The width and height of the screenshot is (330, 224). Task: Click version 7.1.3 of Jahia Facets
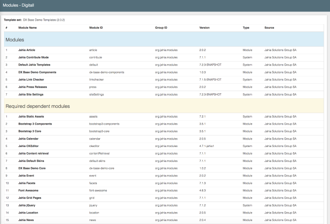pyautogui.click(x=202, y=183)
